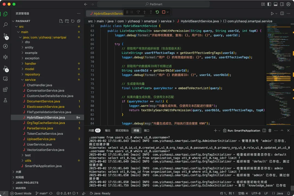This screenshot has height=196, width=294.
Task: Maximize the panel with the chevron-up
Action: [282, 131]
